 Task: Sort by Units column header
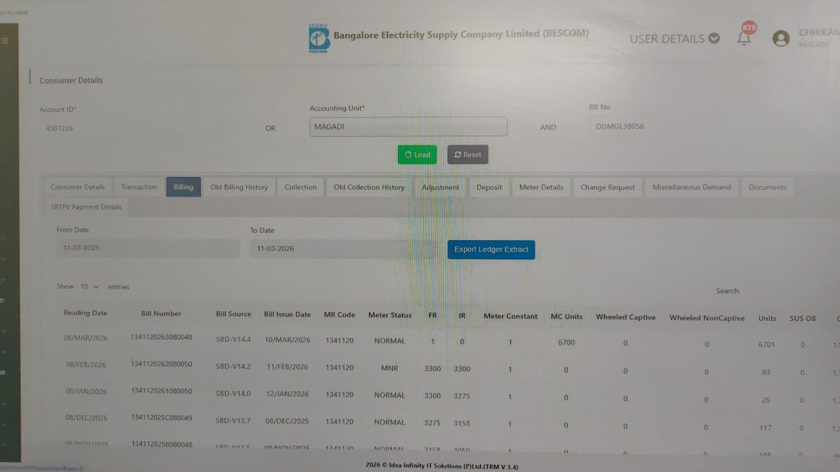point(767,318)
